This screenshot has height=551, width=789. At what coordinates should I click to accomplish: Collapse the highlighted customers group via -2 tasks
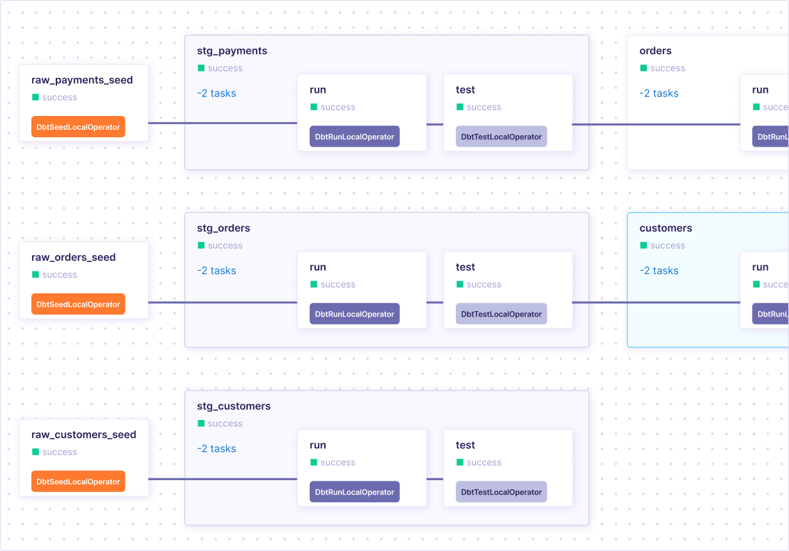tap(659, 271)
